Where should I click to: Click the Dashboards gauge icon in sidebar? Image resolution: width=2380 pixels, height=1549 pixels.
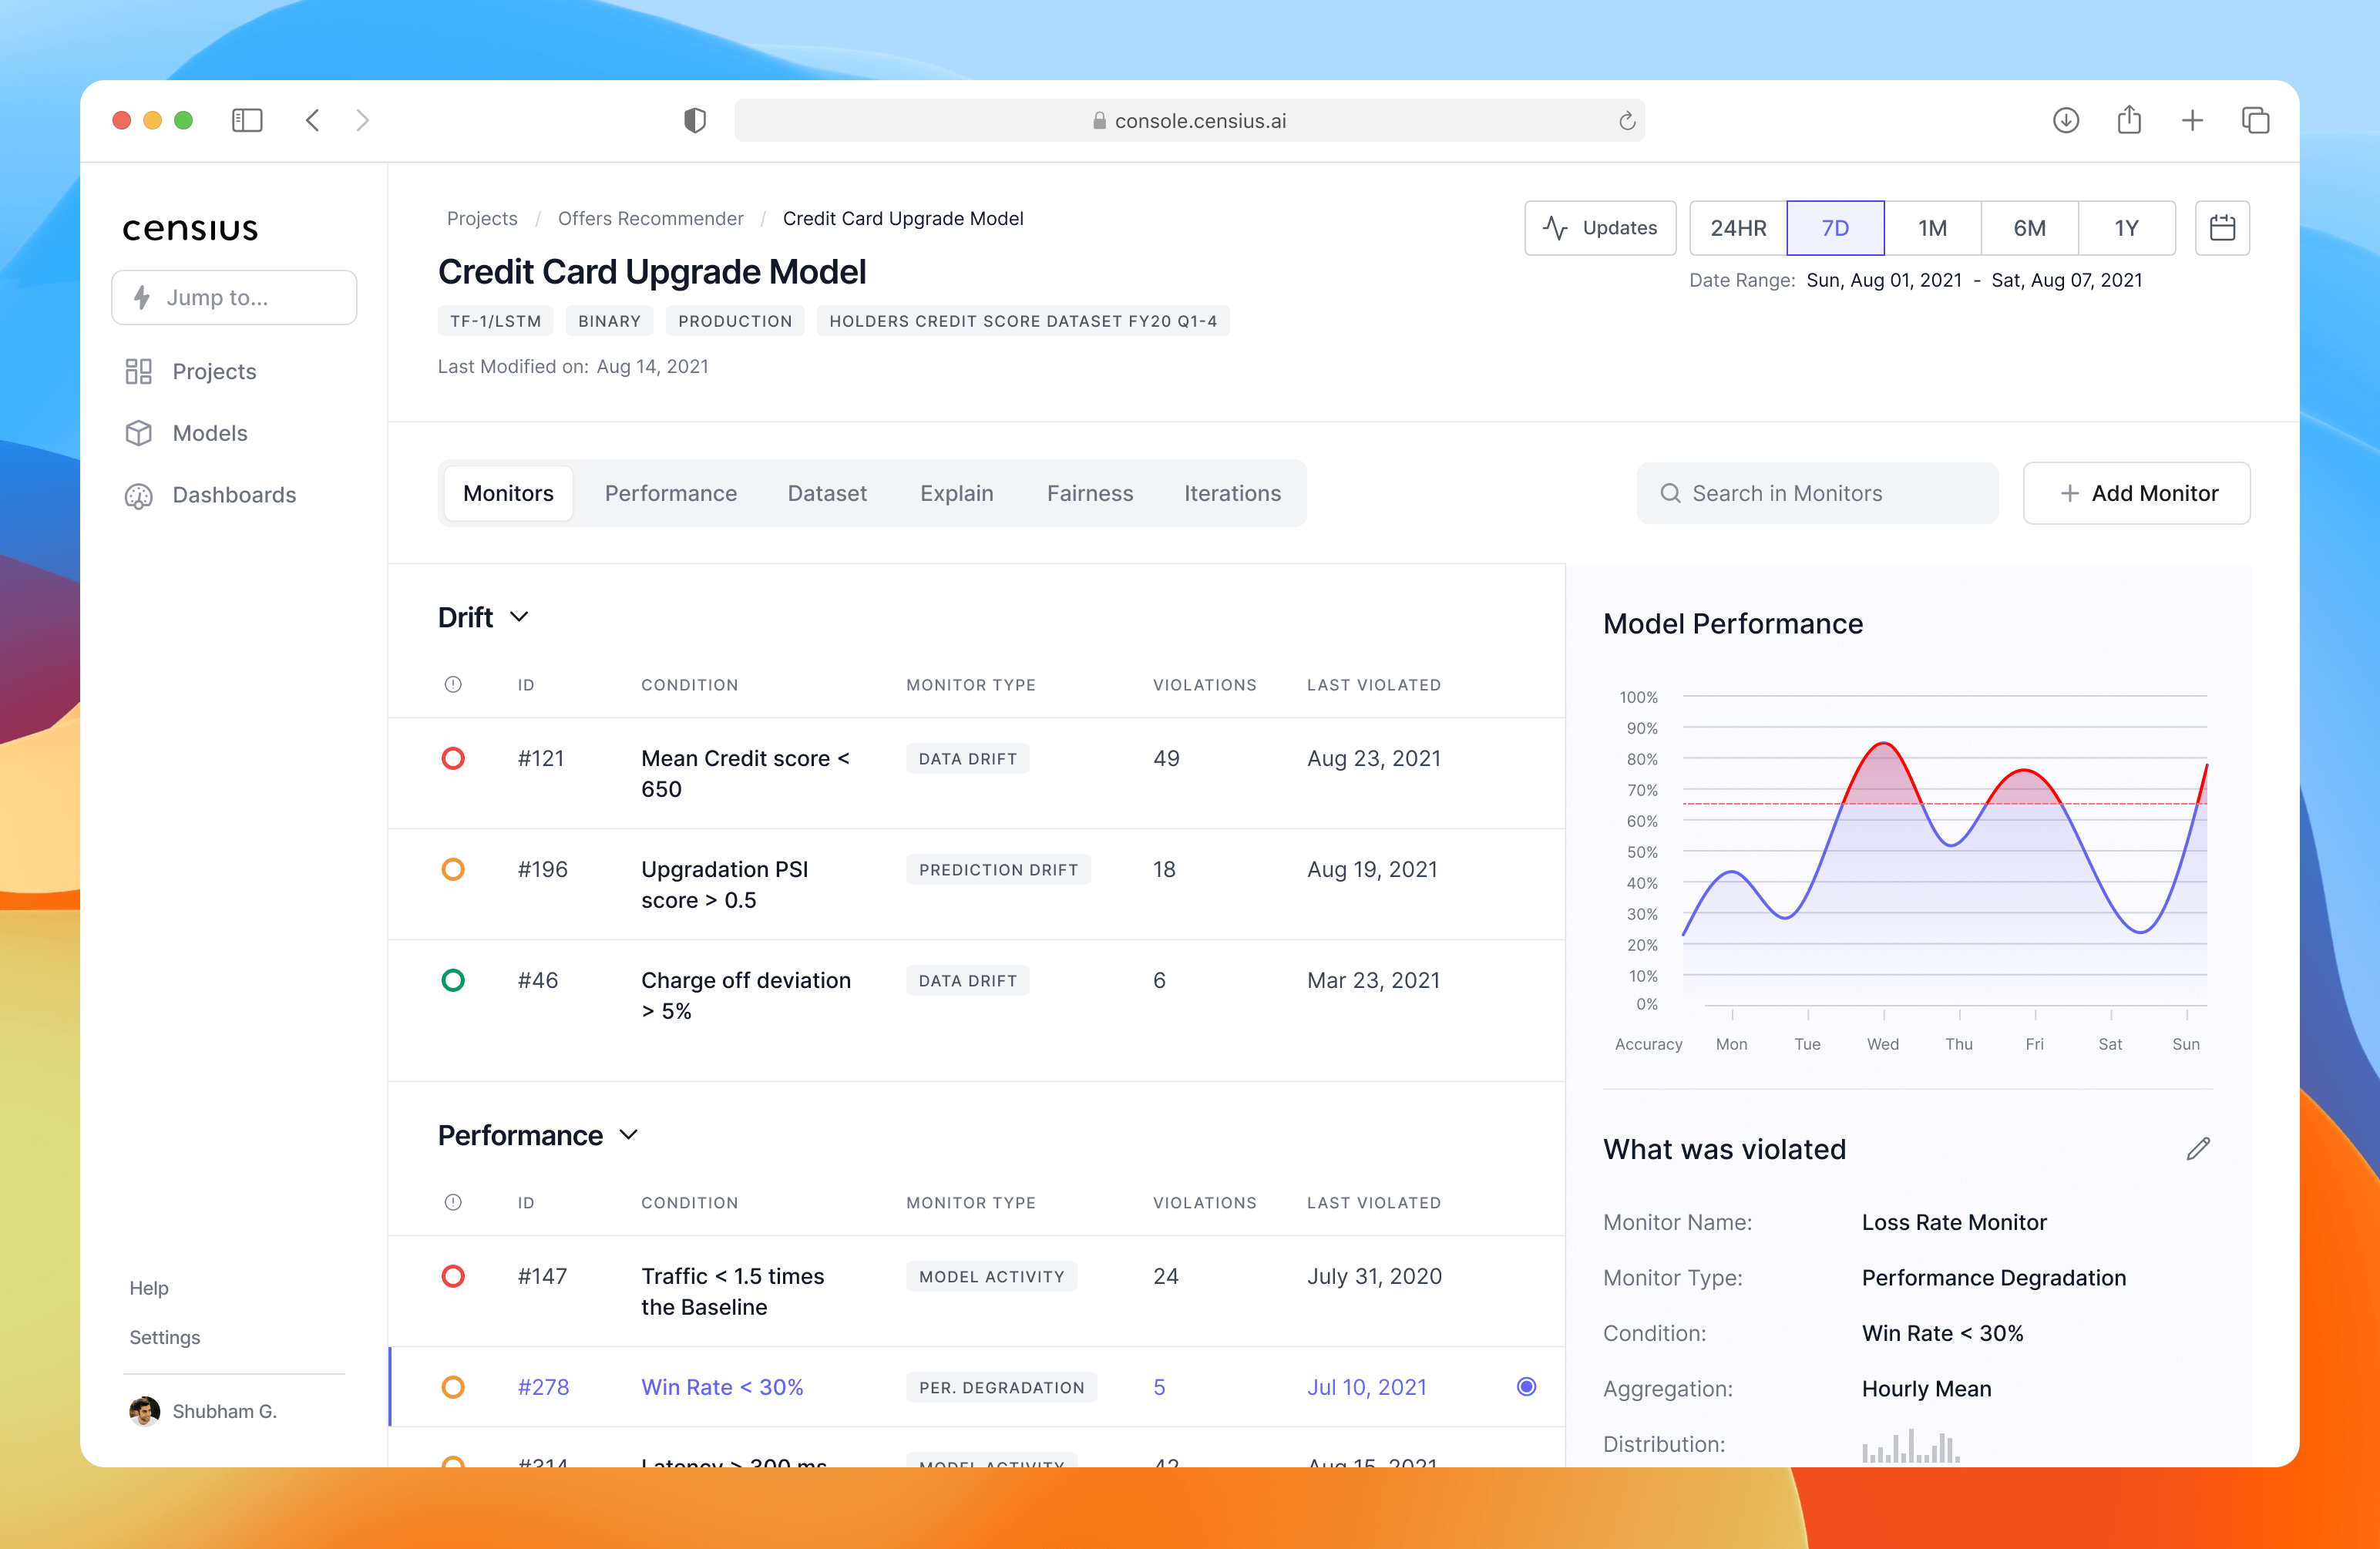(x=139, y=495)
